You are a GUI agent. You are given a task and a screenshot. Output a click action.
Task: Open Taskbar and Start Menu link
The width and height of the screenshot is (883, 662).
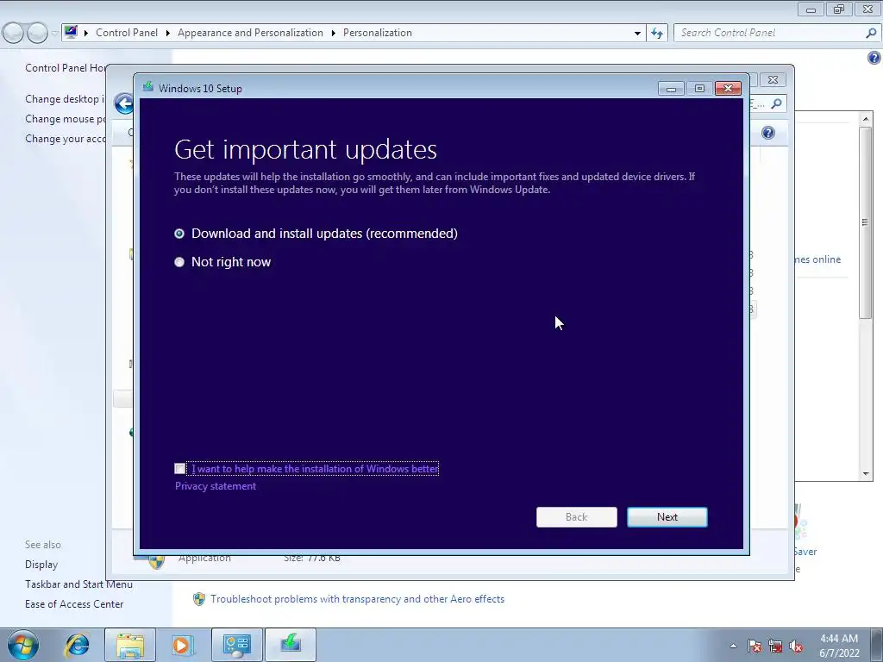(x=78, y=584)
